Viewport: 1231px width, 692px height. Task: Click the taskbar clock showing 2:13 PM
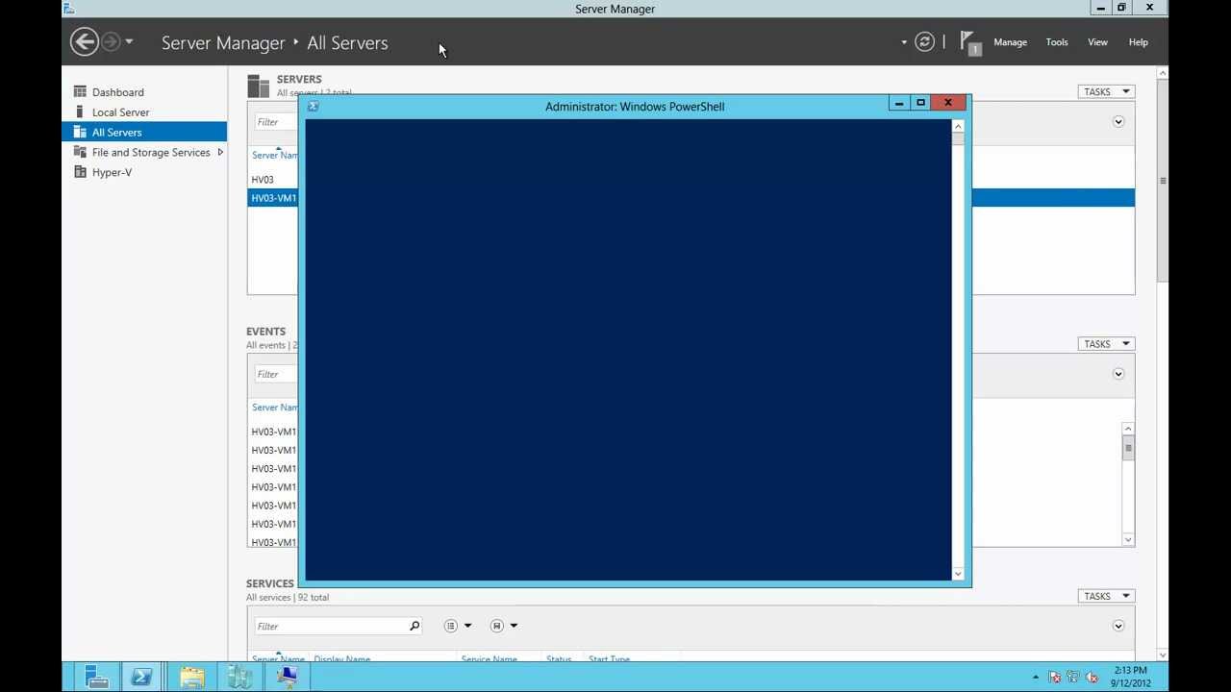tap(1130, 677)
